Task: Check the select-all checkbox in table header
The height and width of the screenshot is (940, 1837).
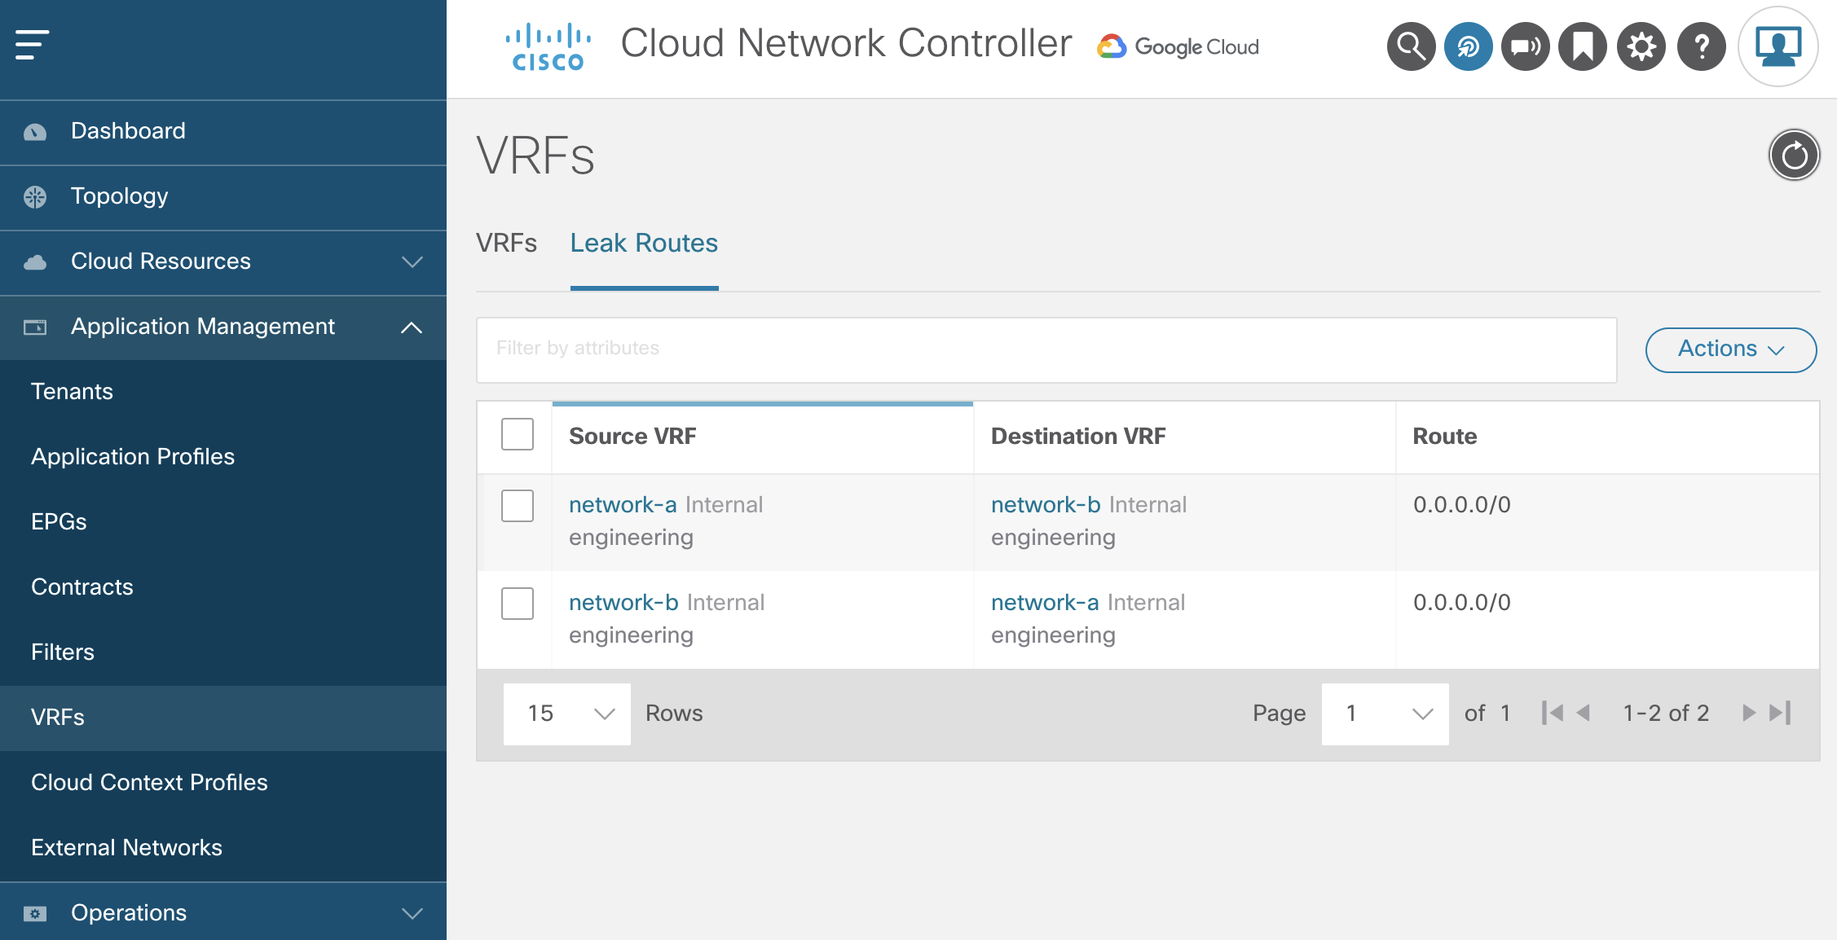Action: point(518,435)
